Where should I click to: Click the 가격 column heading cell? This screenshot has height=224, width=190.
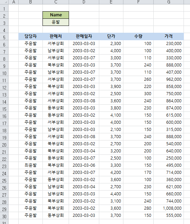click(169, 36)
